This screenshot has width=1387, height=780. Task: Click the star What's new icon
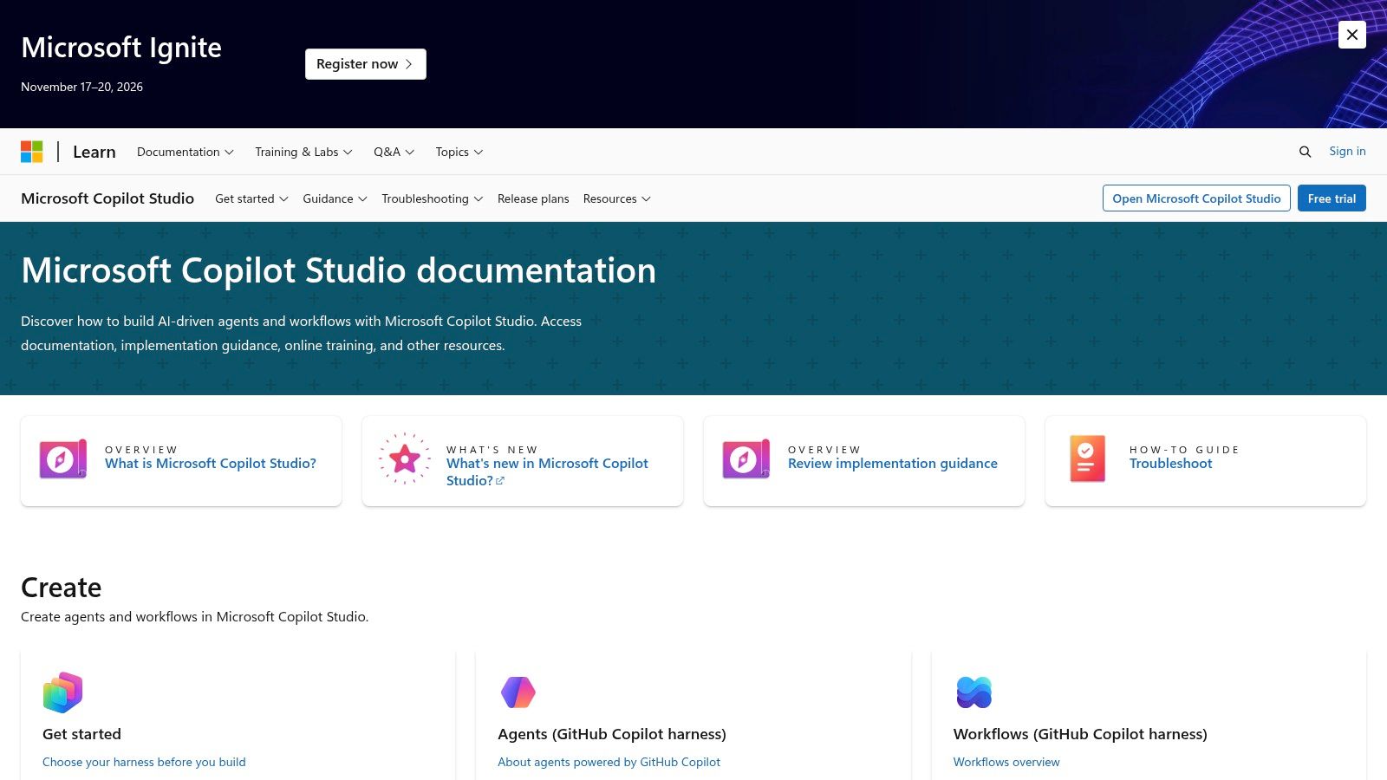405,458
